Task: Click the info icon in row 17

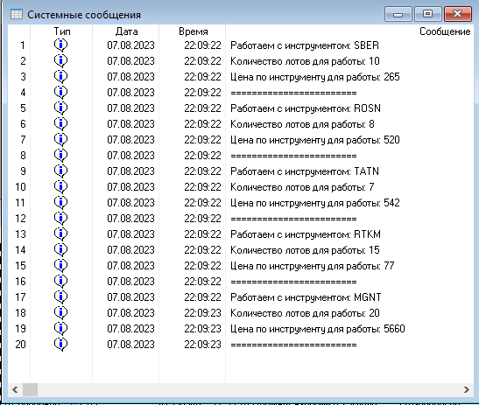Action: click(60, 297)
